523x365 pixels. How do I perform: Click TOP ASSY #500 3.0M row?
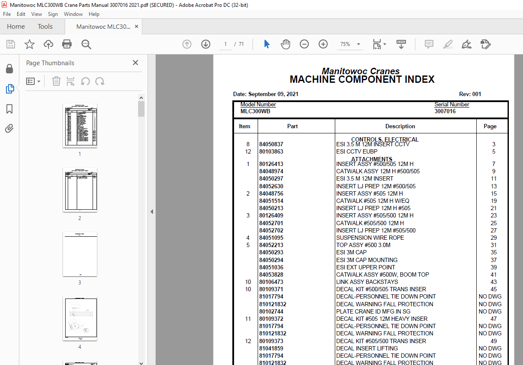click(370, 245)
